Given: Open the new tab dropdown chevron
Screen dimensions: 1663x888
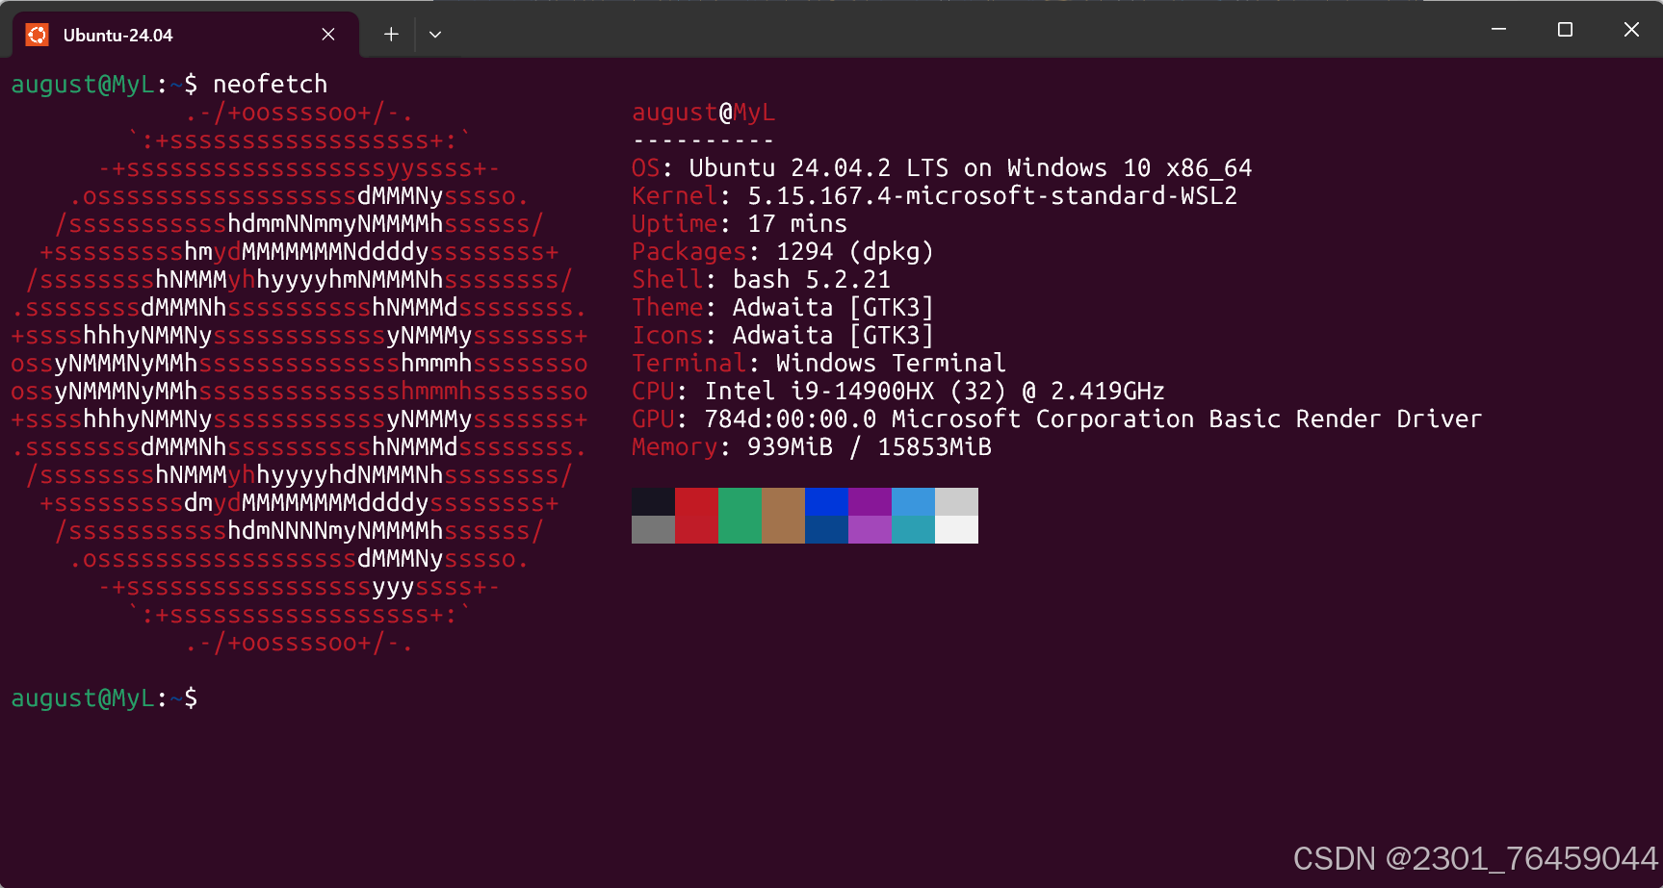Looking at the screenshot, I should pyautogui.click(x=434, y=34).
